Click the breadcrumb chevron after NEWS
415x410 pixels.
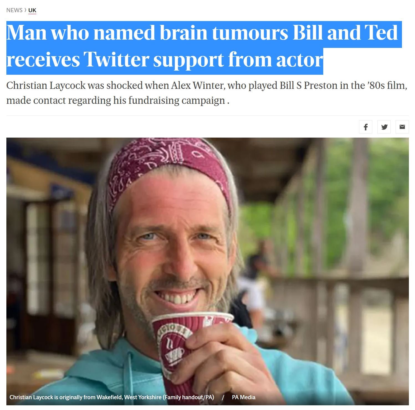pyautogui.click(x=25, y=10)
